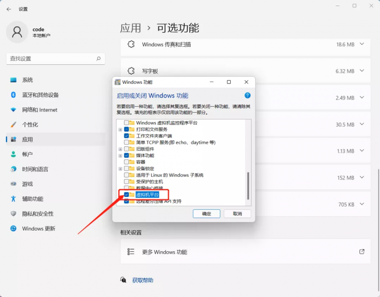Check the 简单 TCPIP 服务 checkbox
Image resolution: width=380 pixels, height=297 pixels.
(126, 142)
